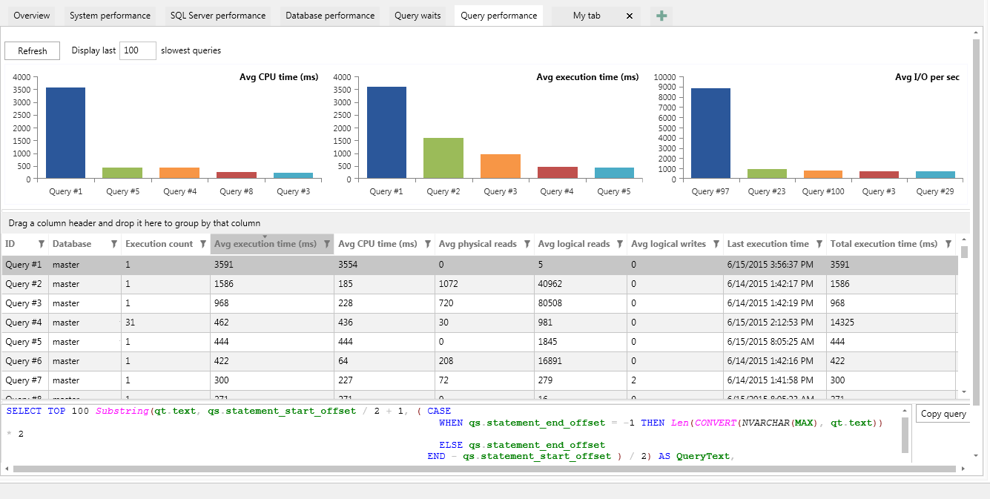Open filter for Execution count column
The width and height of the screenshot is (990, 499).
[202, 244]
